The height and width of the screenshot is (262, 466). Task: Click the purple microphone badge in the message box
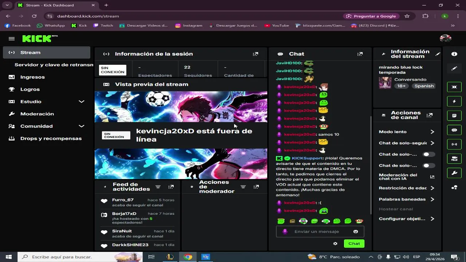point(285,231)
